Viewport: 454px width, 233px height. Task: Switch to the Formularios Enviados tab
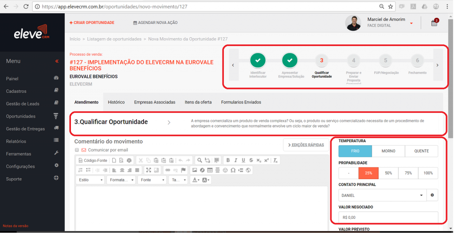click(x=241, y=102)
